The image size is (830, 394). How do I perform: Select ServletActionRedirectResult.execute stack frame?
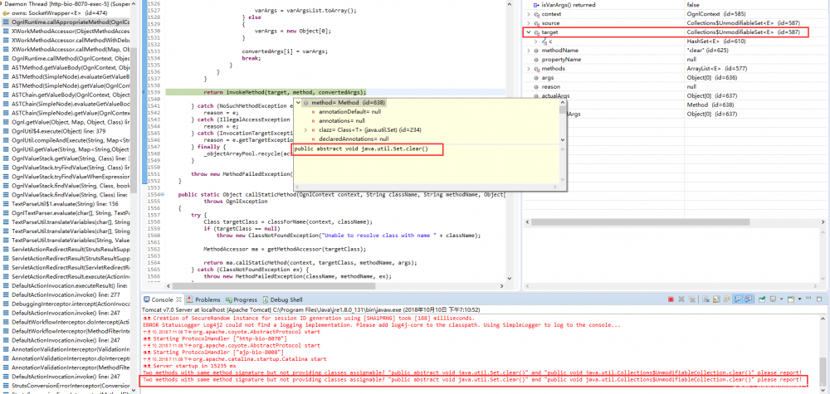[x=66, y=276]
